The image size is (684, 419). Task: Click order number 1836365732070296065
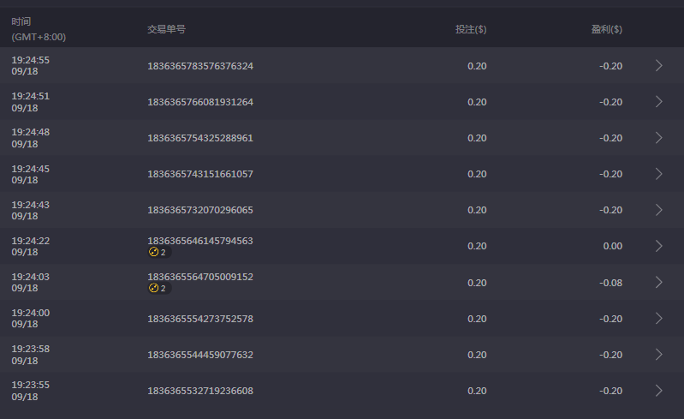pos(200,210)
